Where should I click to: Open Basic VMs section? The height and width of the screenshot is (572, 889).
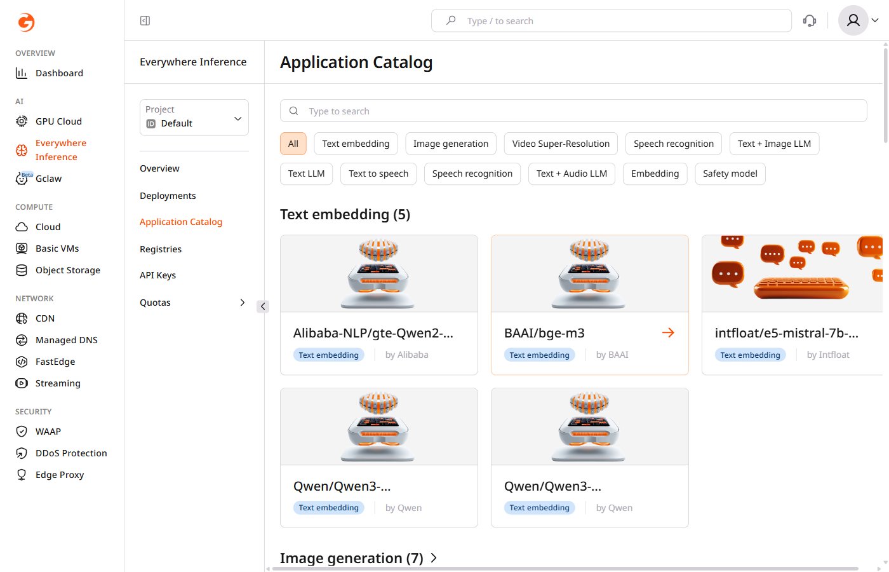coord(57,249)
